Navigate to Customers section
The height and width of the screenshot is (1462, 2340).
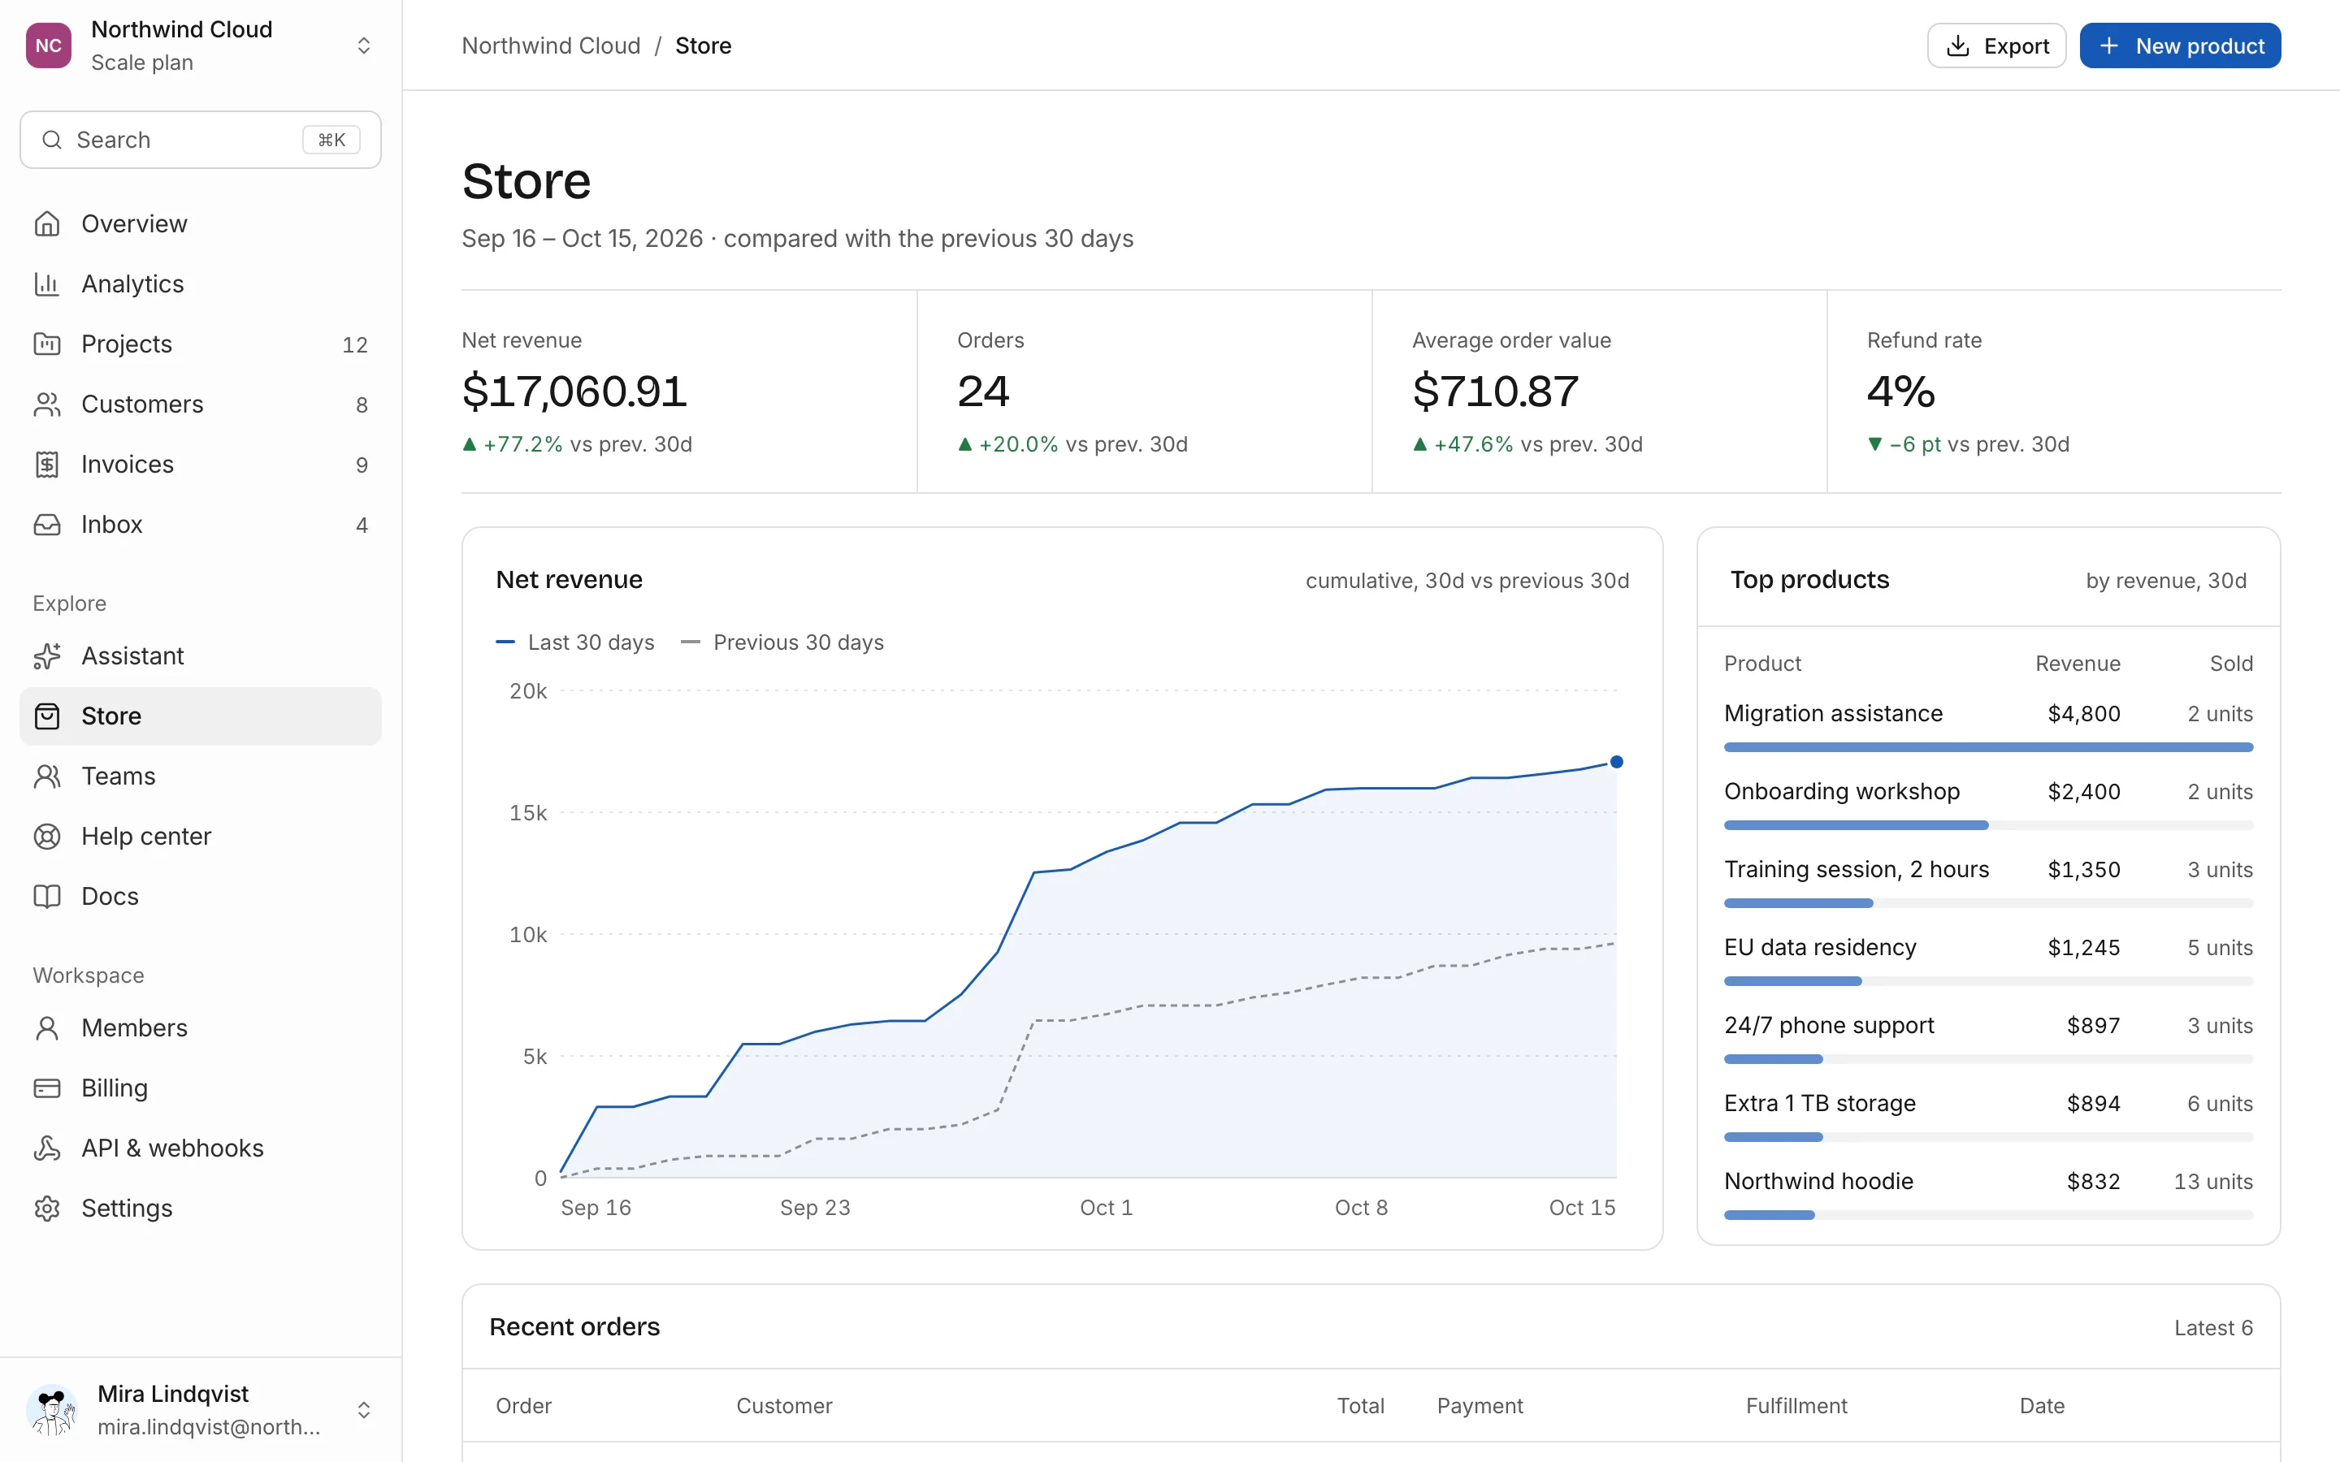(x=200, y=404)
